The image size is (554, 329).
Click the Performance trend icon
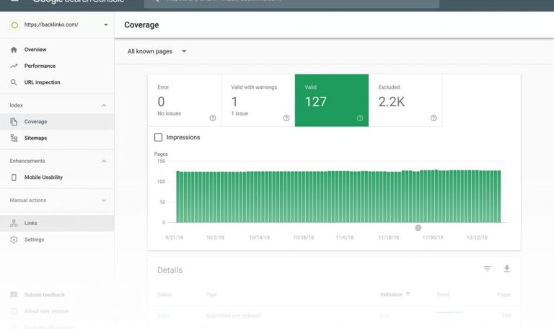click(x=14, y=66)
